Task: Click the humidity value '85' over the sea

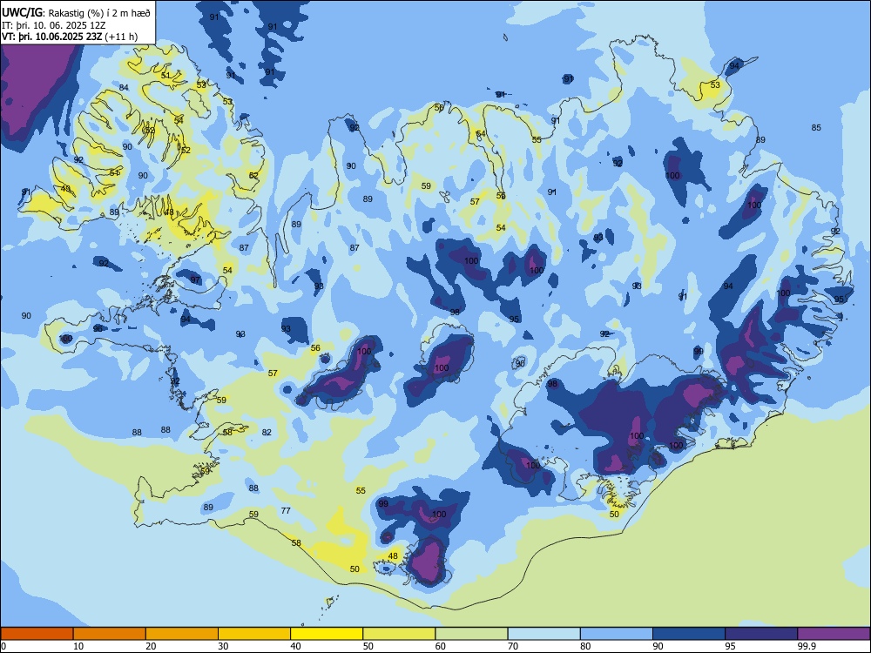Action: (816, 128)
